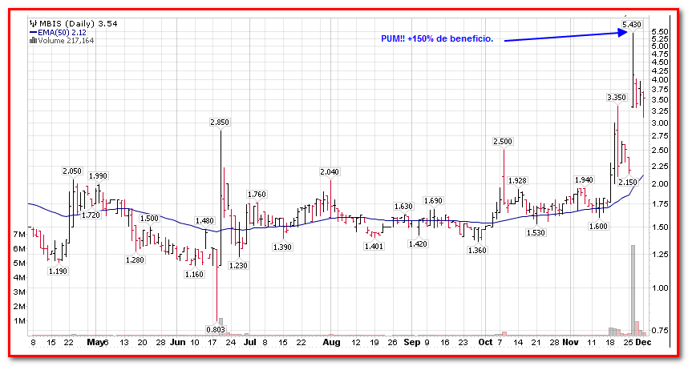The width and height of the screenshot is (688, 366).
Task: Click the chart icon beside MBIS title
Action: click(x=34, y=24)
